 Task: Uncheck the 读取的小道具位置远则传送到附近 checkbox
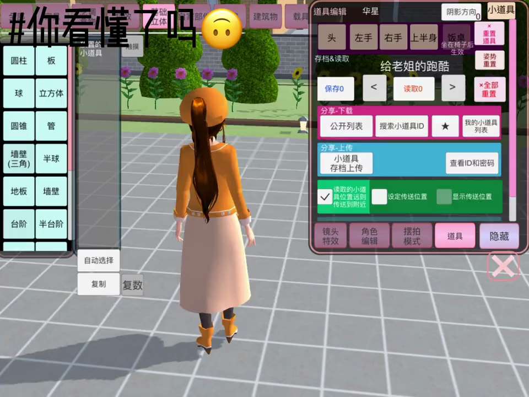325,197
